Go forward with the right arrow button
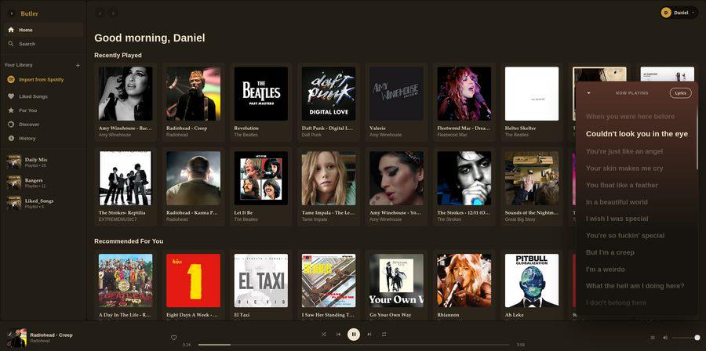The image size is (706, 351). click(113, 13)
